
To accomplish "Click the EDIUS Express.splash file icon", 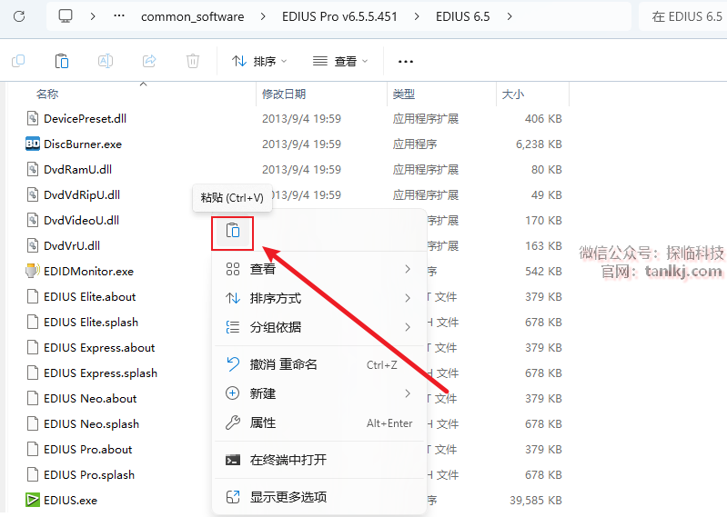I will [x=33, y=373].
